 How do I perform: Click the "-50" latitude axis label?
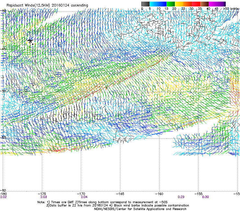coord(3,91)
